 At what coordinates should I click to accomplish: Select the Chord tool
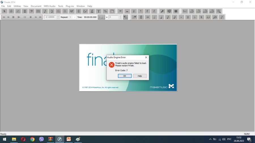85,11
